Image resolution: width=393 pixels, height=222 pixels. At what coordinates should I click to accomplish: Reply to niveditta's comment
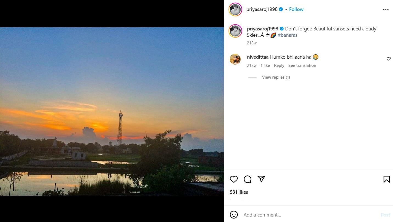(279, 66)
